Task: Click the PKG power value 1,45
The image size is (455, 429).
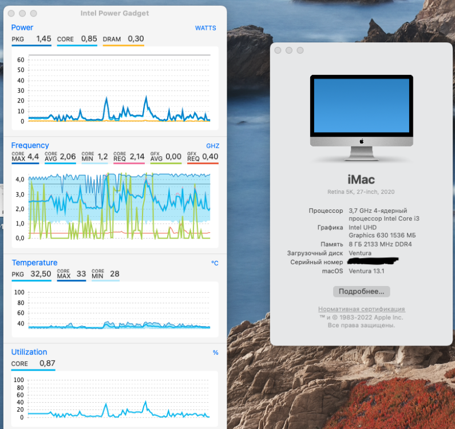Action: click(43, 38)
